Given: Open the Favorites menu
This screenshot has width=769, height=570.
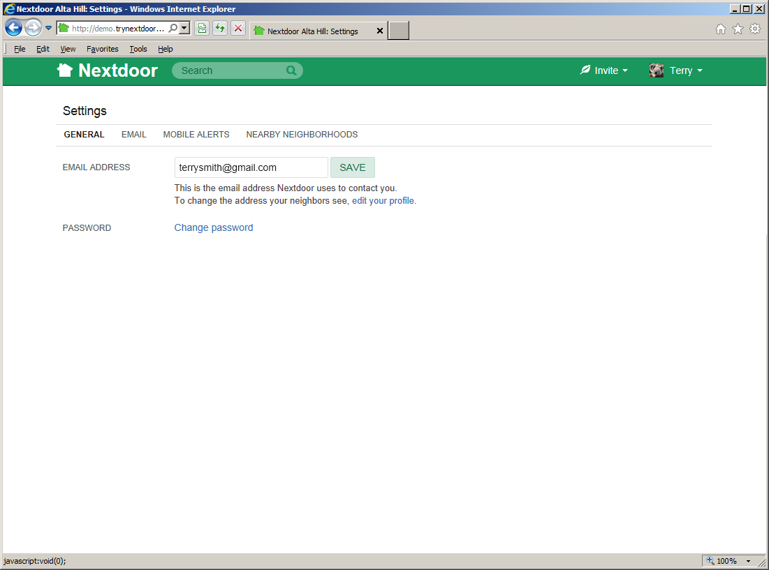Looking at the screenshot, I should pos(102,49).
